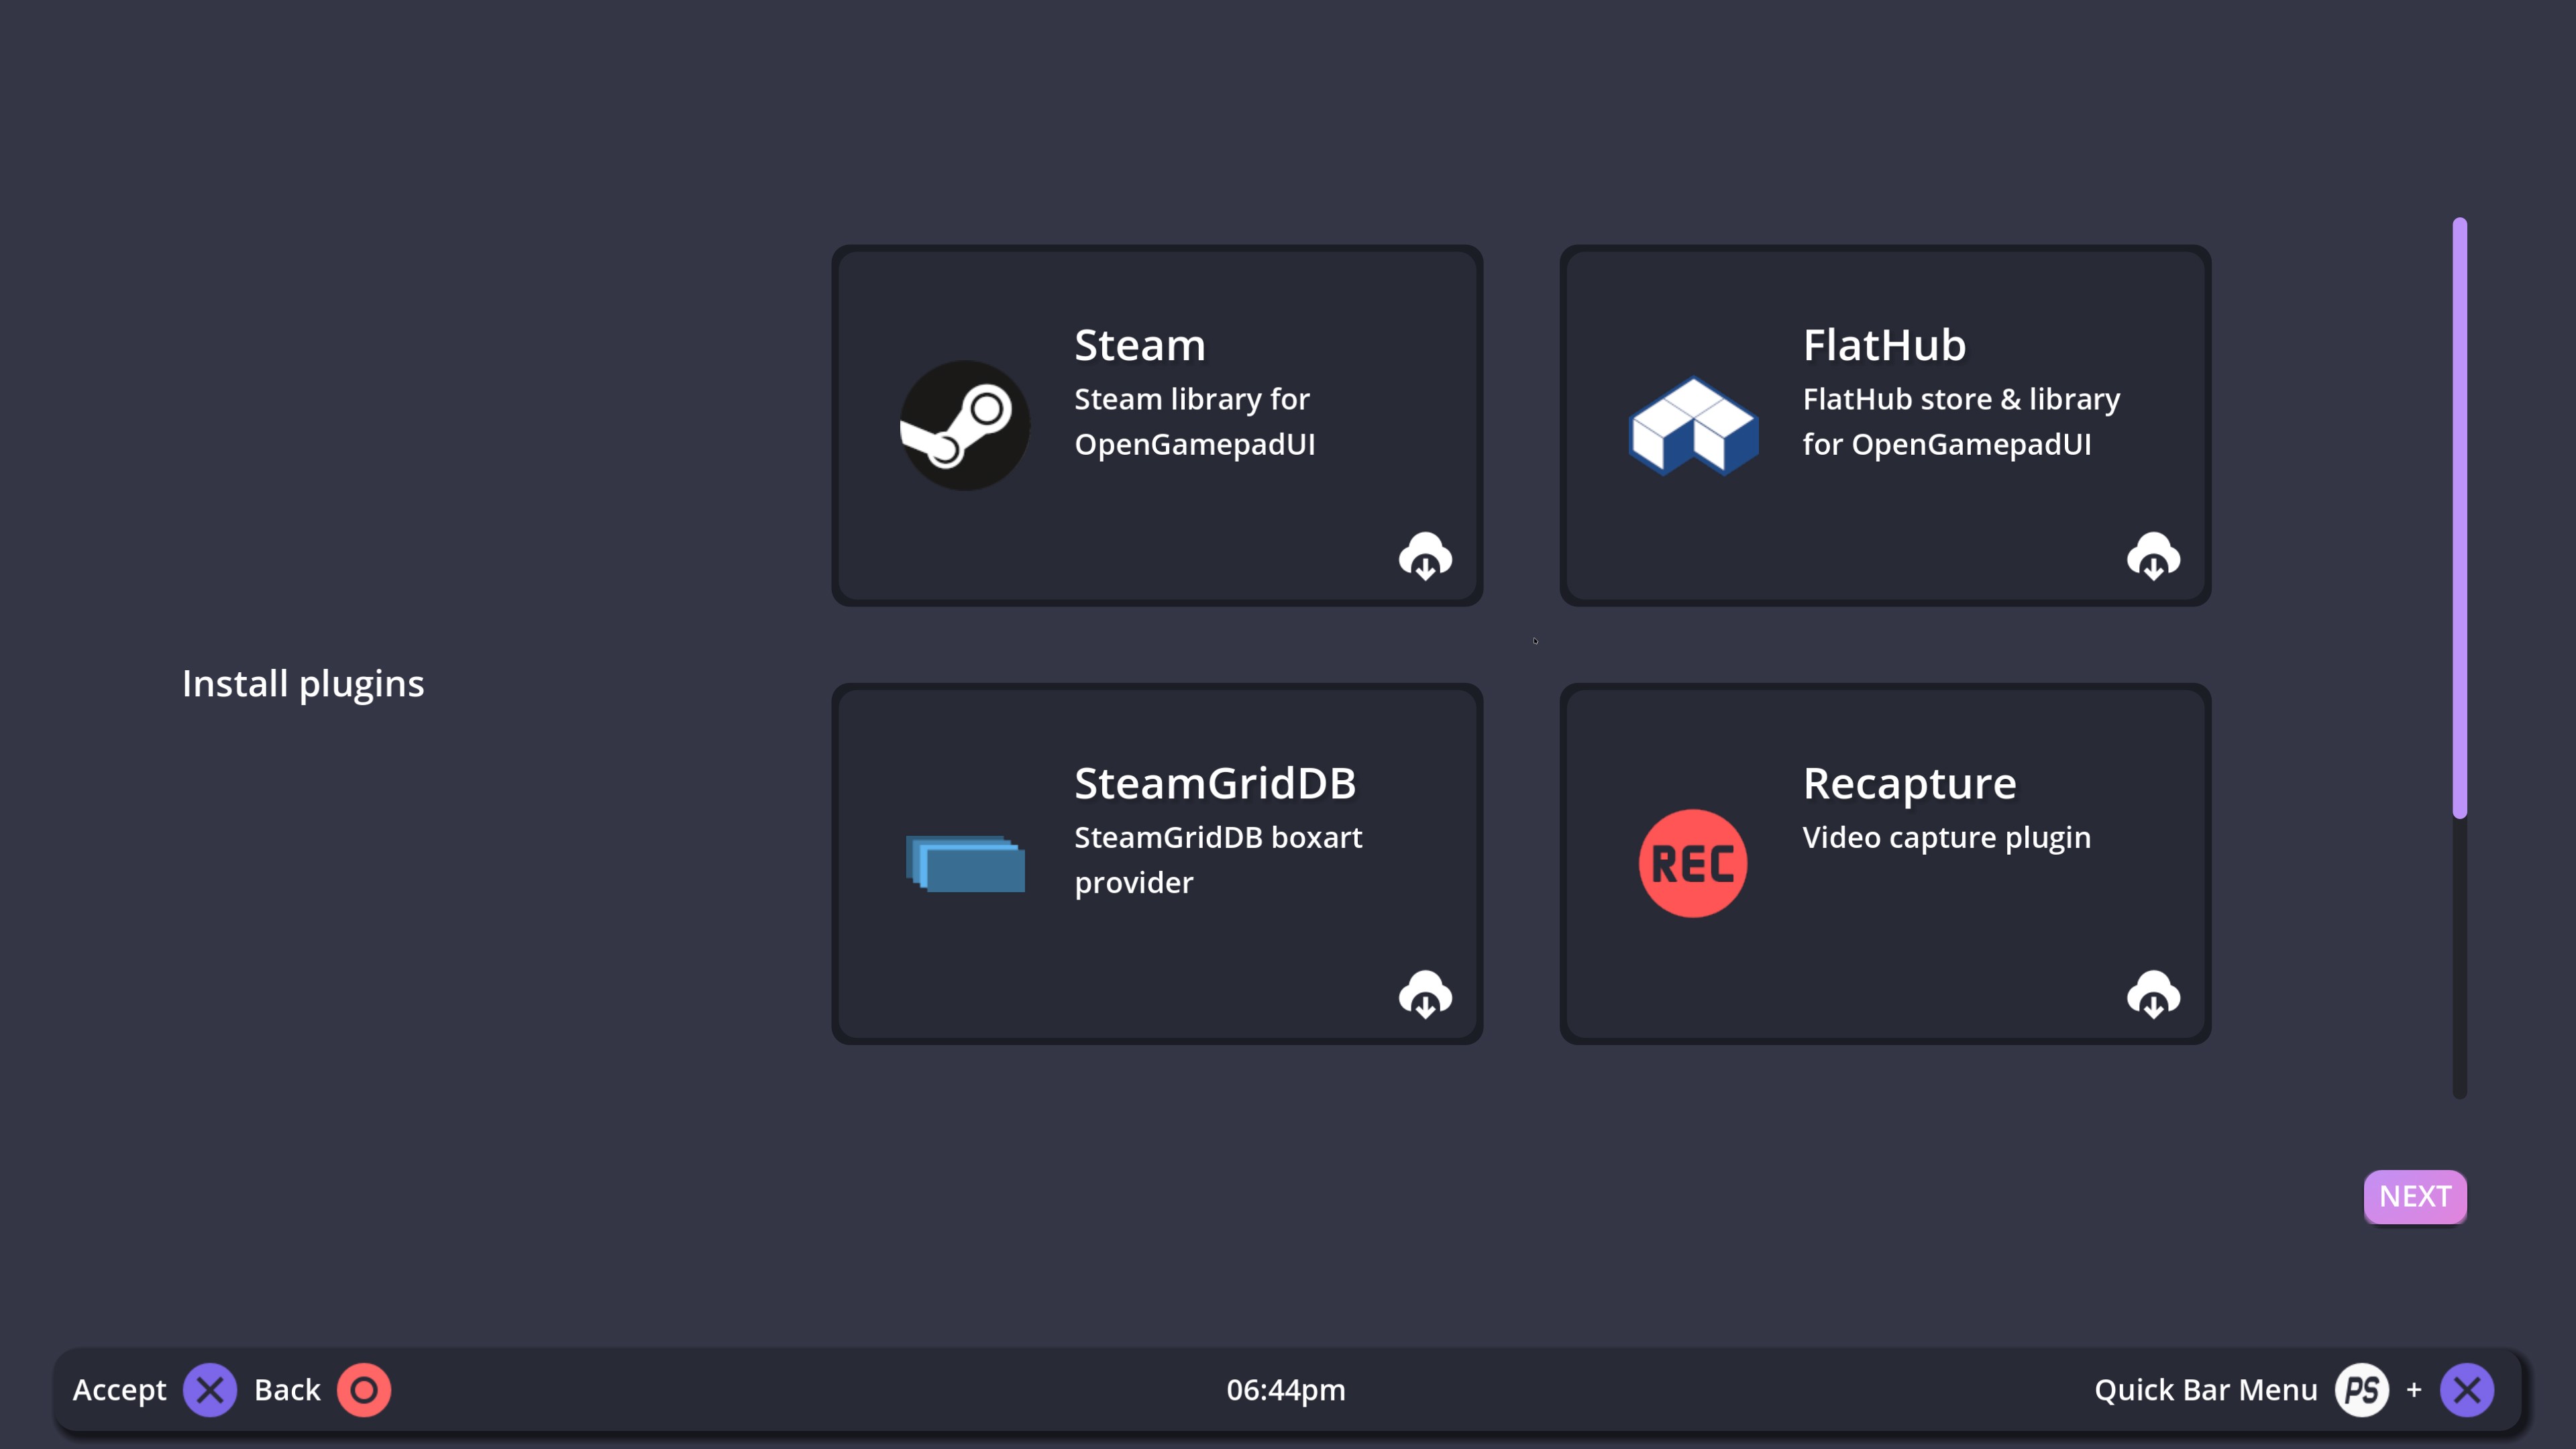Select the FlatHub plugin title
Viewport: 2576px width, 1449px height.
coord(1884,345)
